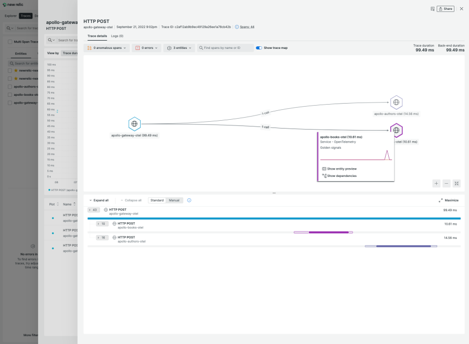Fit trace map to view icon
The height and width of the screenshot is (344, 469).
pos(456,183)
